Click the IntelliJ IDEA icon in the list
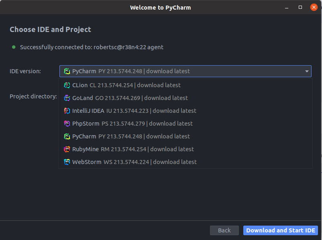The width and height of the screenshot is (322, 240). pyautogui.click(x=67, y=111)
